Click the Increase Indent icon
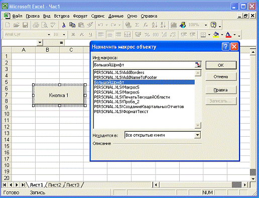This screenshot has height=198, width=259. 193,35
